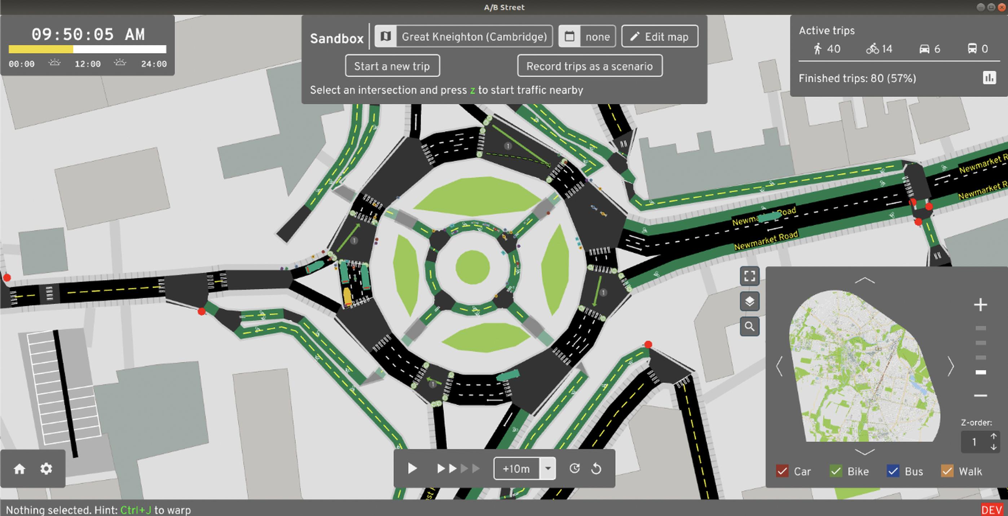The height and width of the screenshot is (516, 1008).
Task: Open settings gear icon
Action: pyautogui.click(x=46, y=469)
